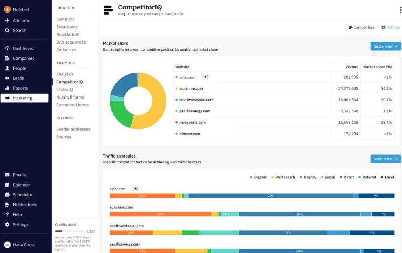Viewport: 402px width, 253px height.
Task: Open the sunshine.com website link
Action: coord(191,88)
